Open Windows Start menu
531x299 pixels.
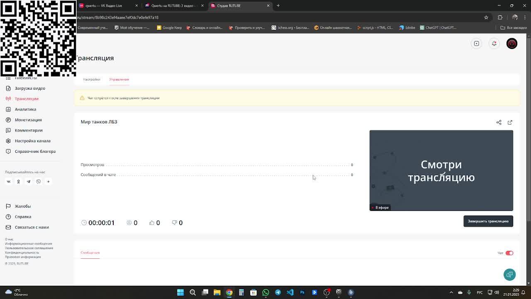[x=180, y=292]
